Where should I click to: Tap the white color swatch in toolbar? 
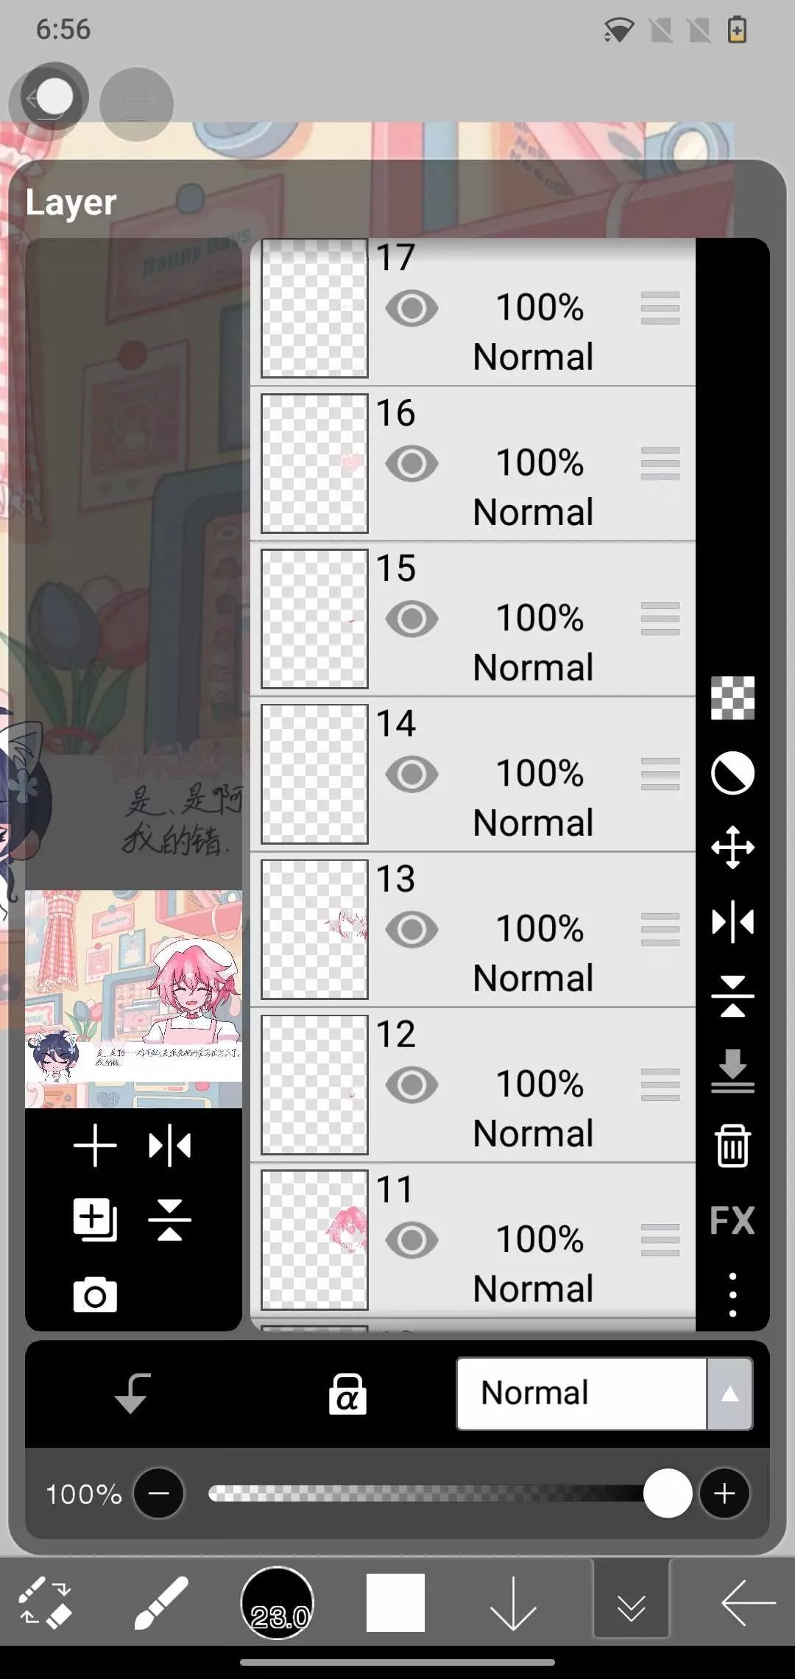pos(395,1602)
